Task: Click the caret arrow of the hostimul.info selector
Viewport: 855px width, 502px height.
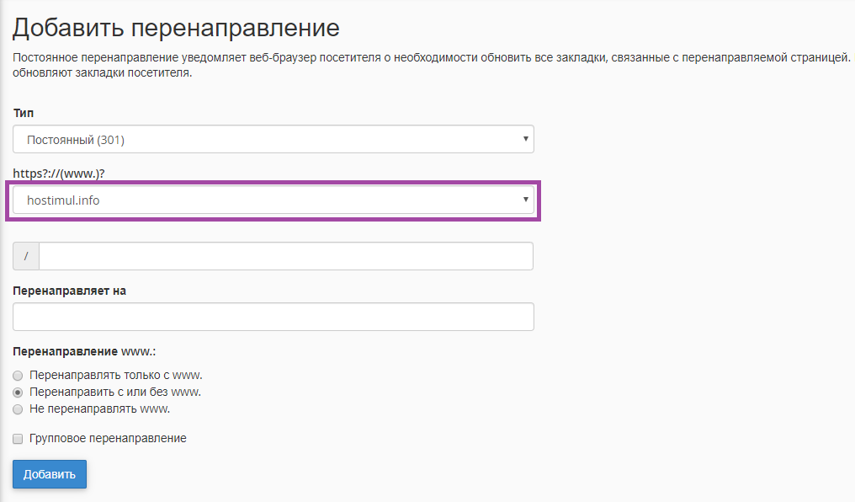Action: click(525, 200)
